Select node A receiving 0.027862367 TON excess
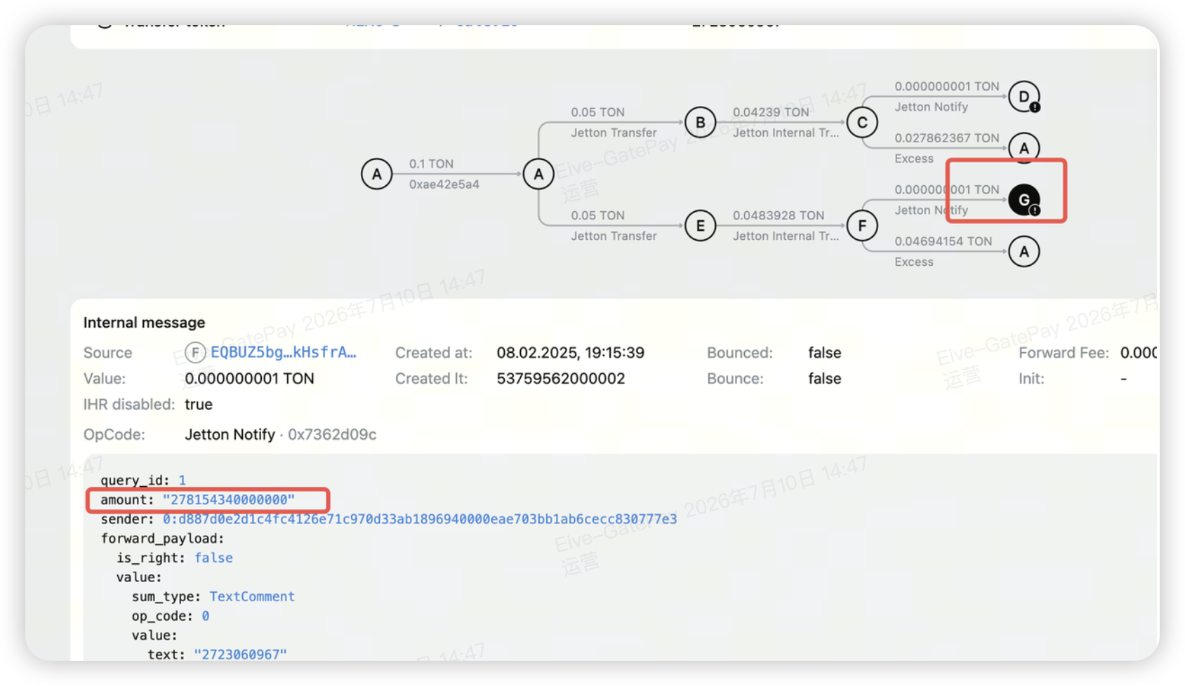Image resolution: width=1185 pixels, height=686 pixels. [x=1024, y=148]
